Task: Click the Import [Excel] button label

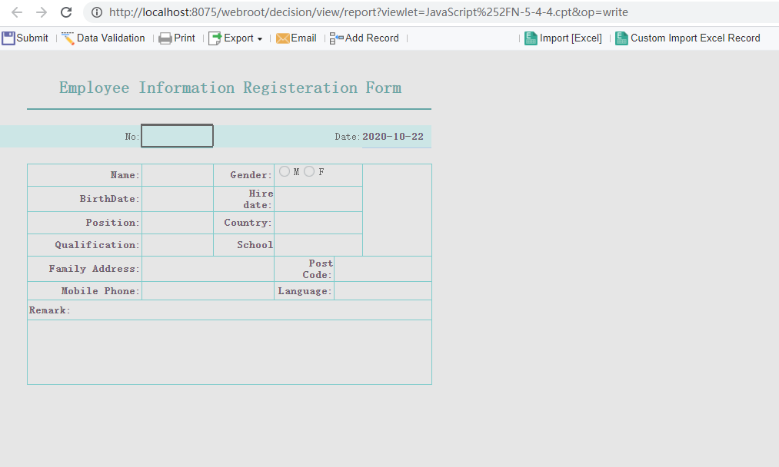Action: click(571, 38)
